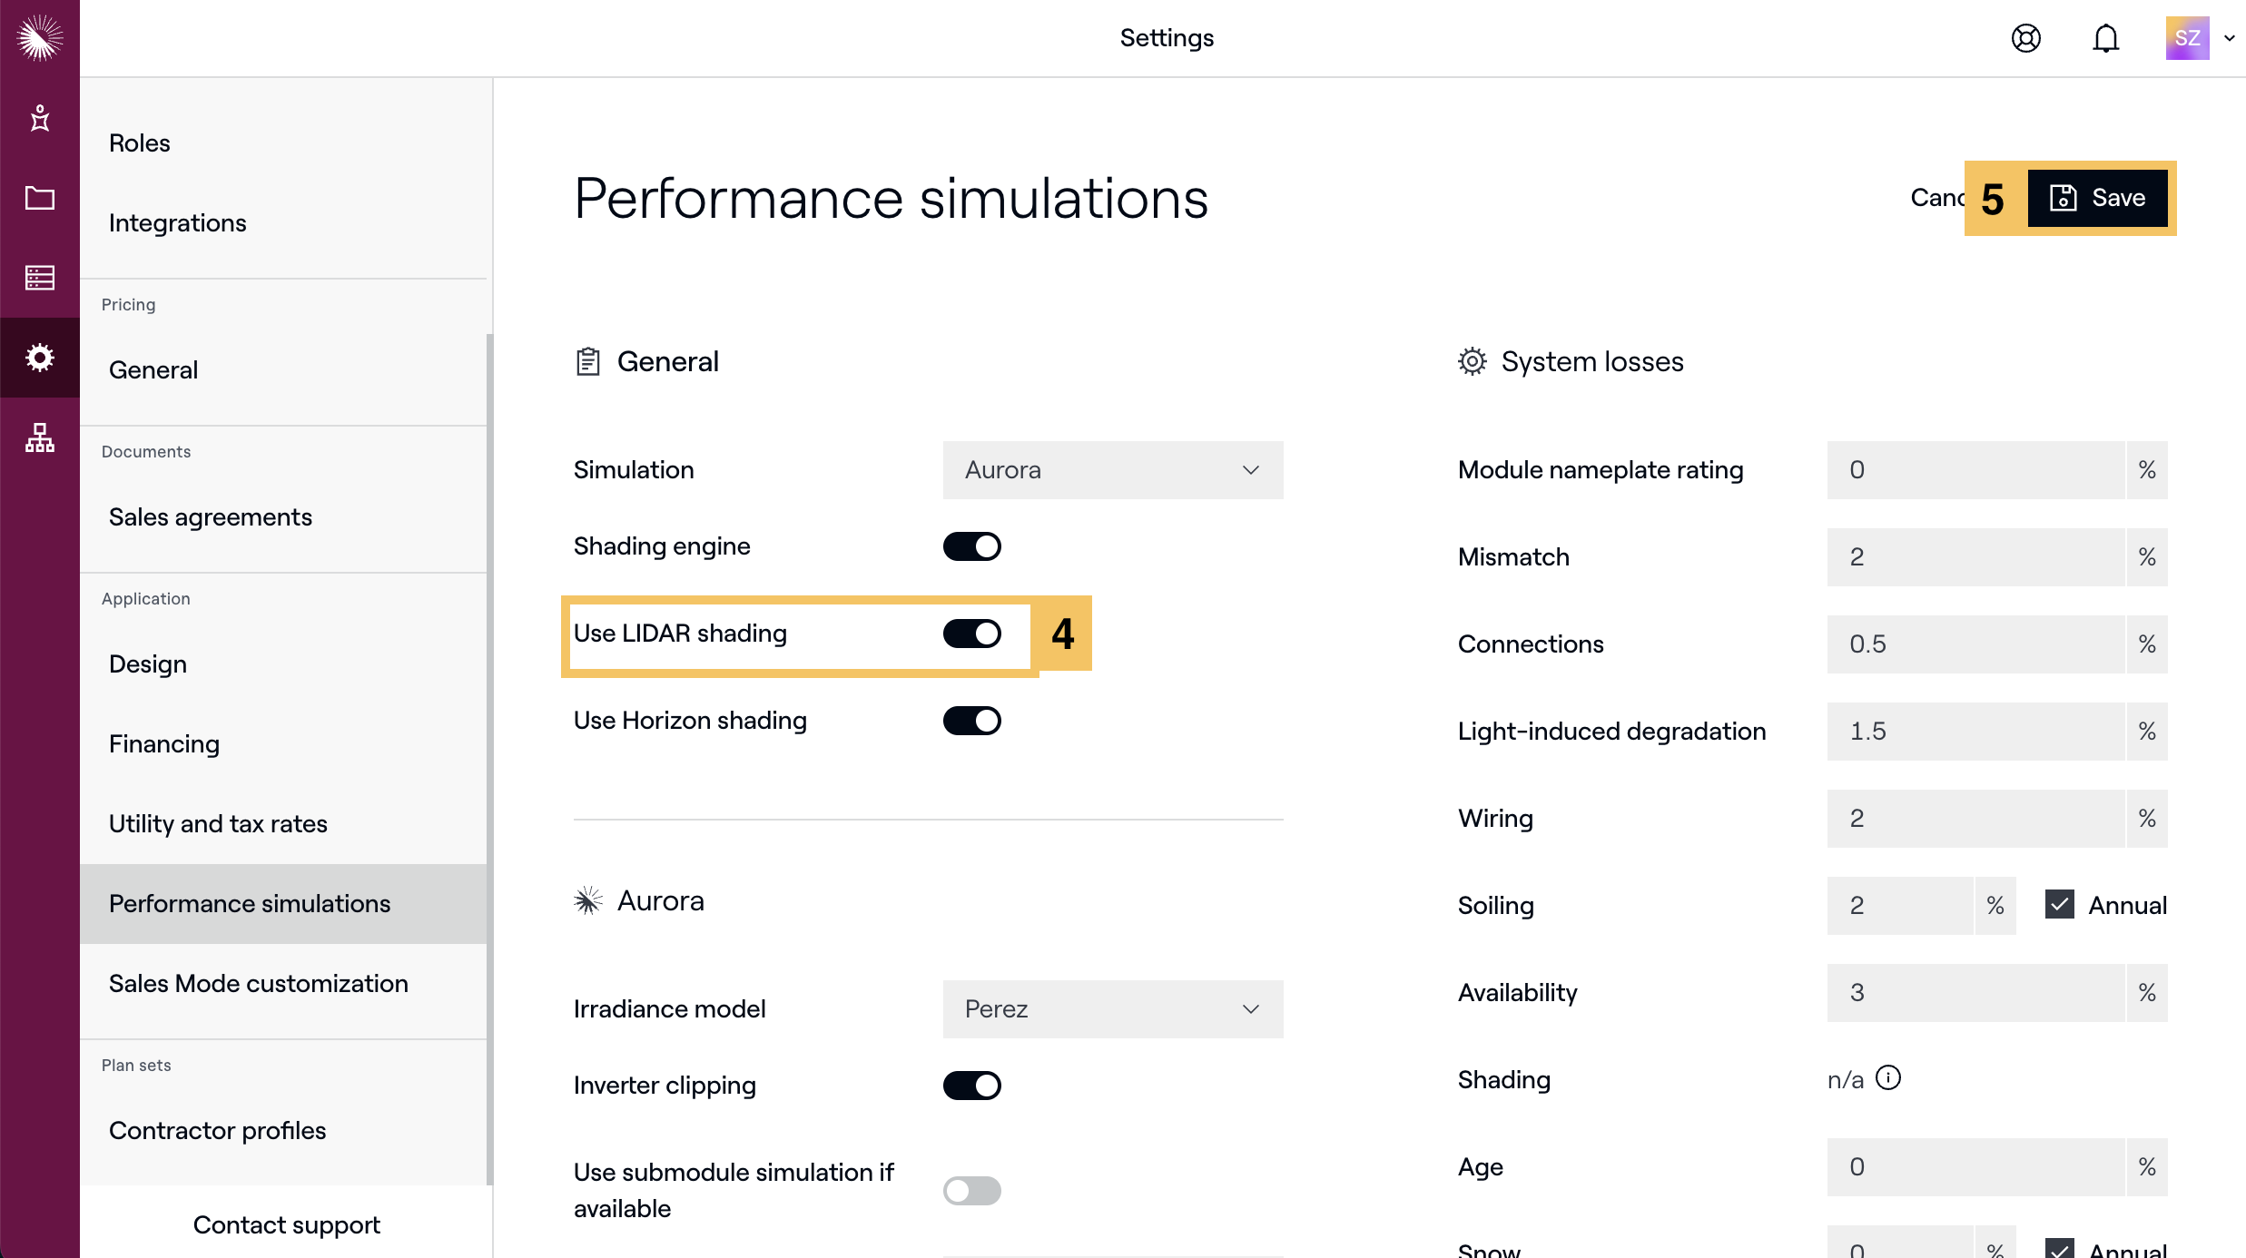The height and width of the screenshot is (1258, 2246).
Task: Uncheck the Soiling Annual checkbox
Action: 2060,905
